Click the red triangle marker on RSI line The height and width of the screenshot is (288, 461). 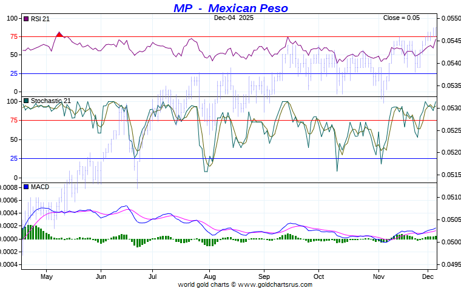[x=59, y=35]
